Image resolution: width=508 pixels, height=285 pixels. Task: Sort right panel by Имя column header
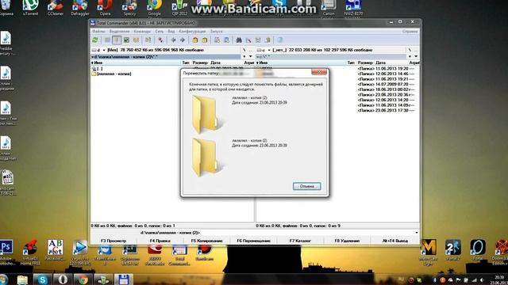click(x=302, y=63)
